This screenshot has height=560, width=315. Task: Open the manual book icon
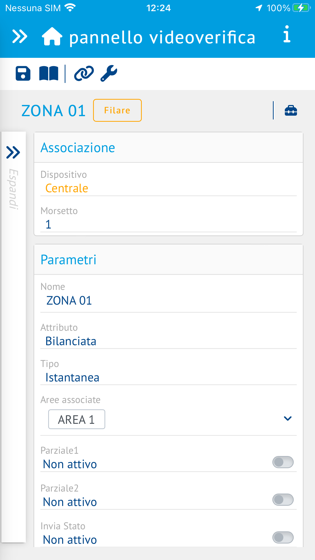[x=49, y=74]
